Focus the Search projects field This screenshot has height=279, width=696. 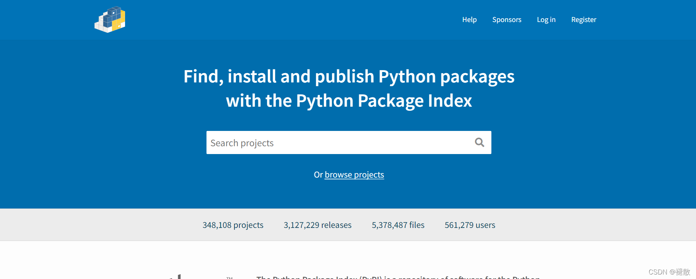click(336, 143)
